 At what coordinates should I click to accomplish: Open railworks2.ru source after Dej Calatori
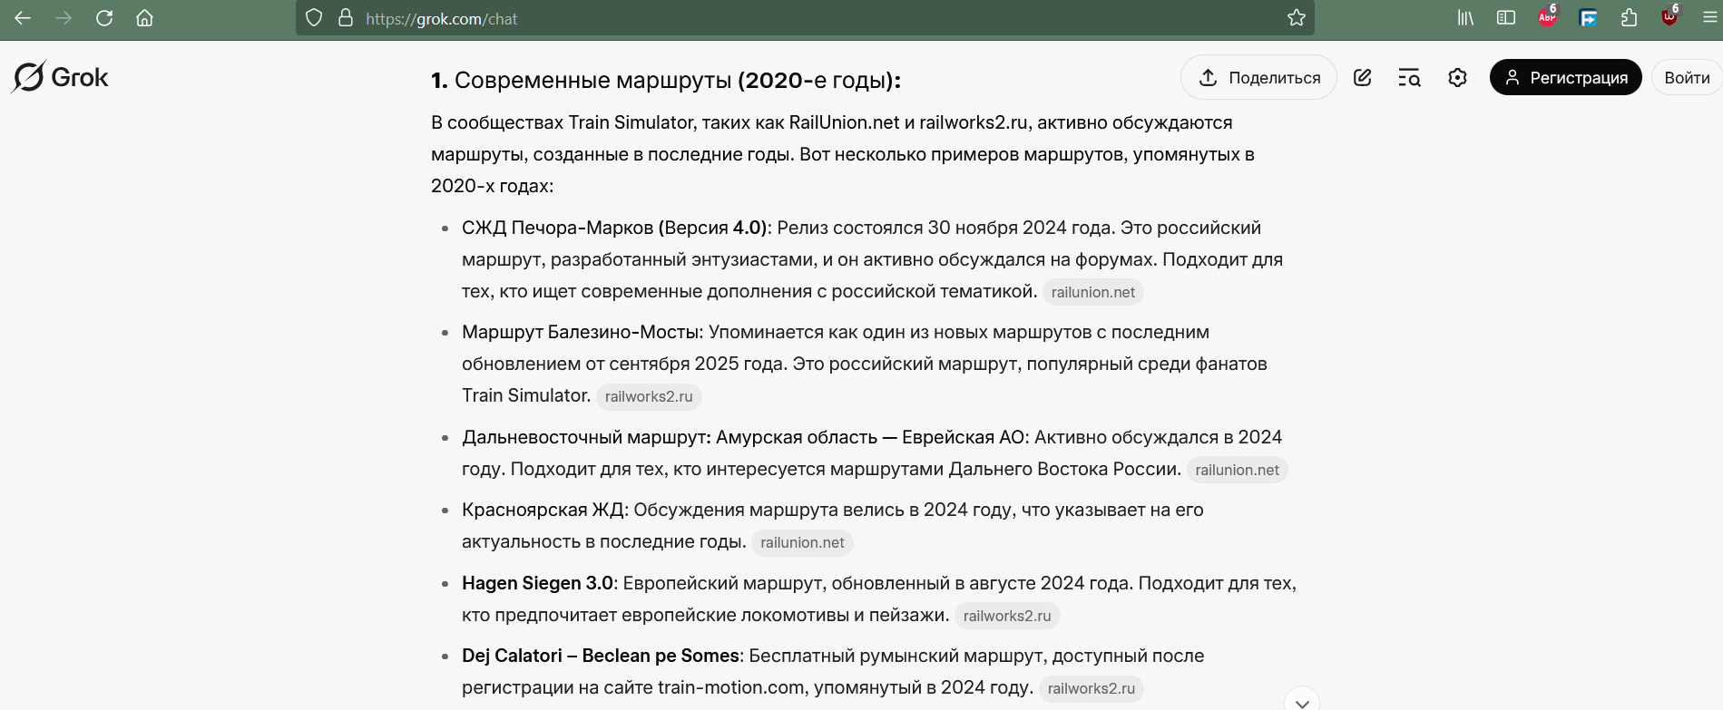(1092, 688)
